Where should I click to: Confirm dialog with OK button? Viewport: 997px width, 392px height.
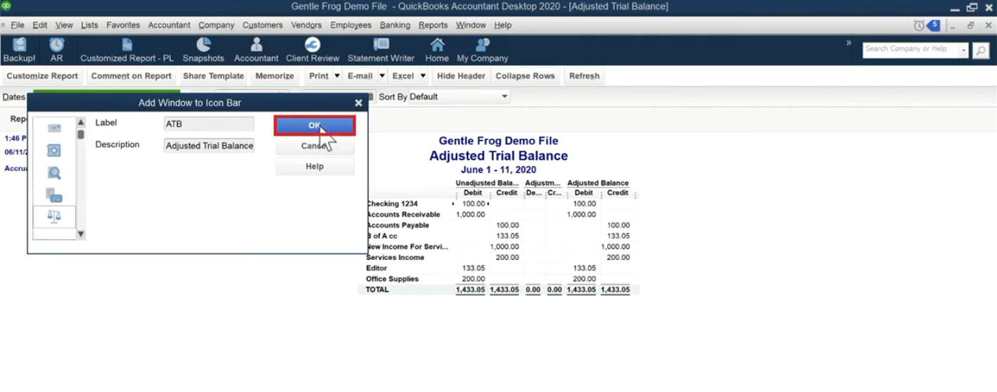(x=315, y=126)
